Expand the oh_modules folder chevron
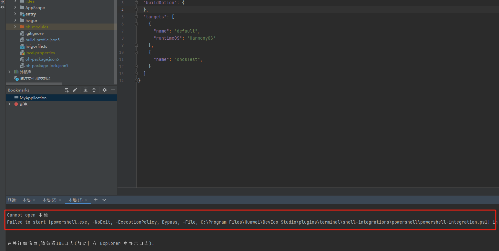The image size is (499, 251). [15, 27]
